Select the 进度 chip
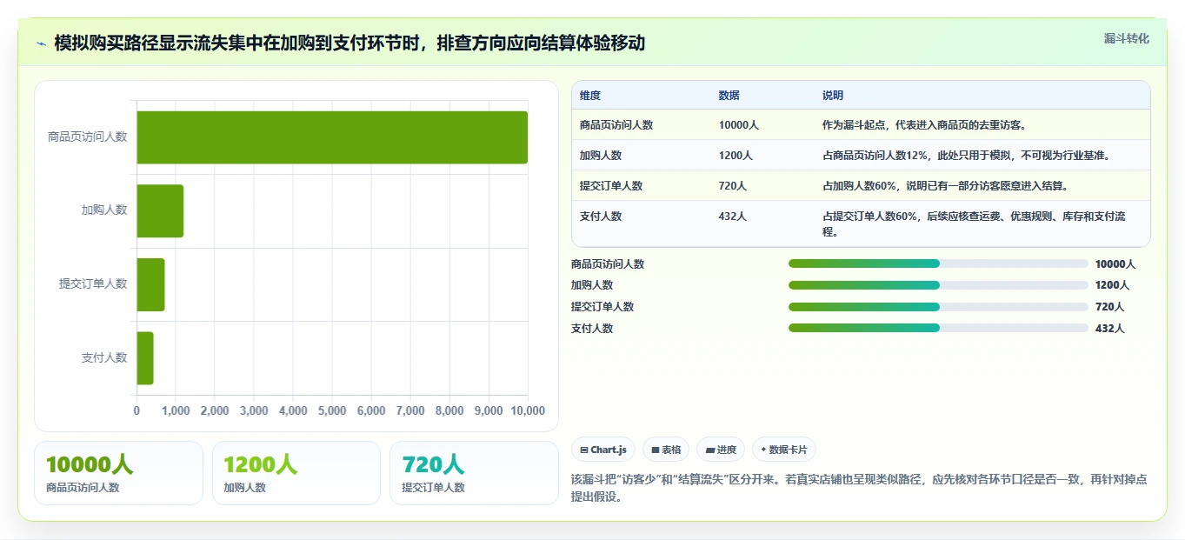Screen dimensions: 1185x540 [721, 450]
